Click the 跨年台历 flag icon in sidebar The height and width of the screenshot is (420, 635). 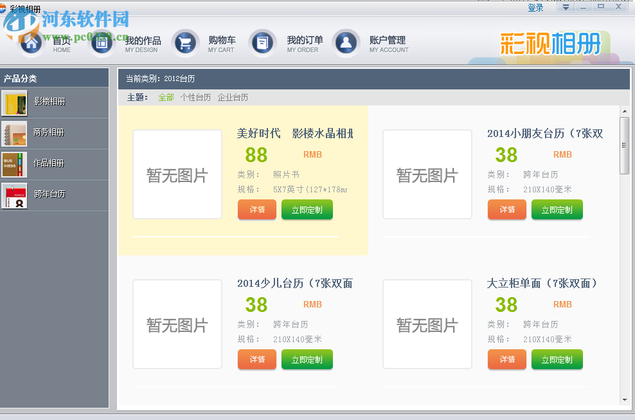(x=14, y=194)
